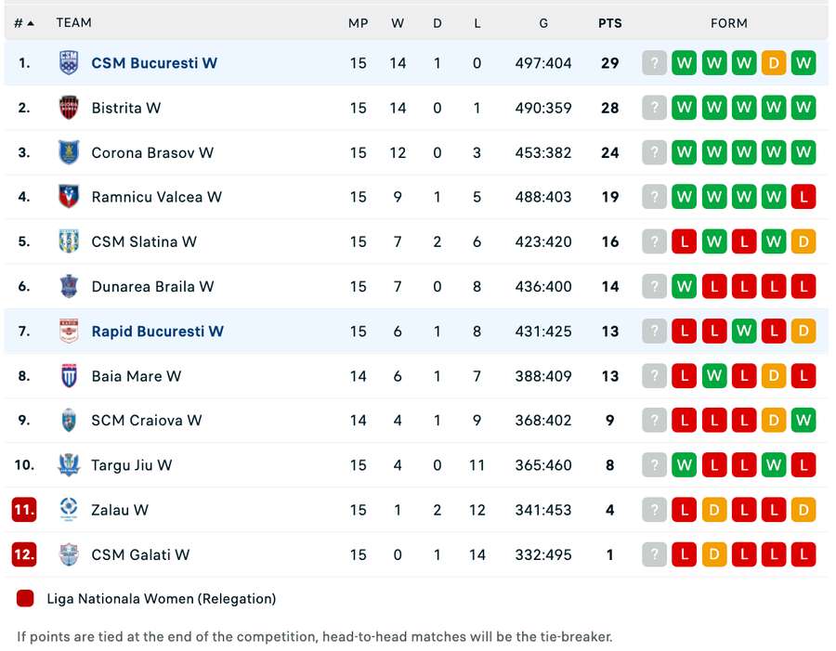The width and height of the screenshot is (836, 651).
Task: Sort standings by MP column header
Action: tap(359, 23)
